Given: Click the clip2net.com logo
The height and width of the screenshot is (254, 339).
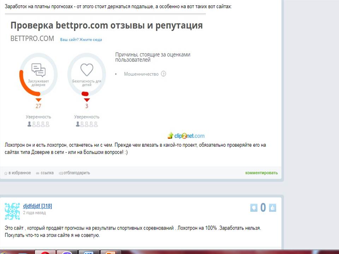Looking at the screenshot, I should tap(186, 135).
